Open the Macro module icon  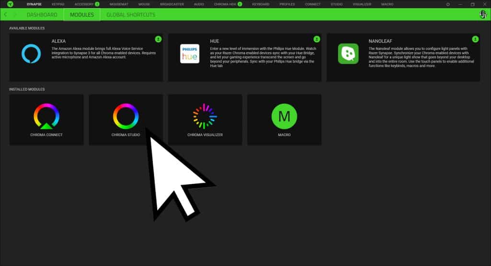click(284, 116)
